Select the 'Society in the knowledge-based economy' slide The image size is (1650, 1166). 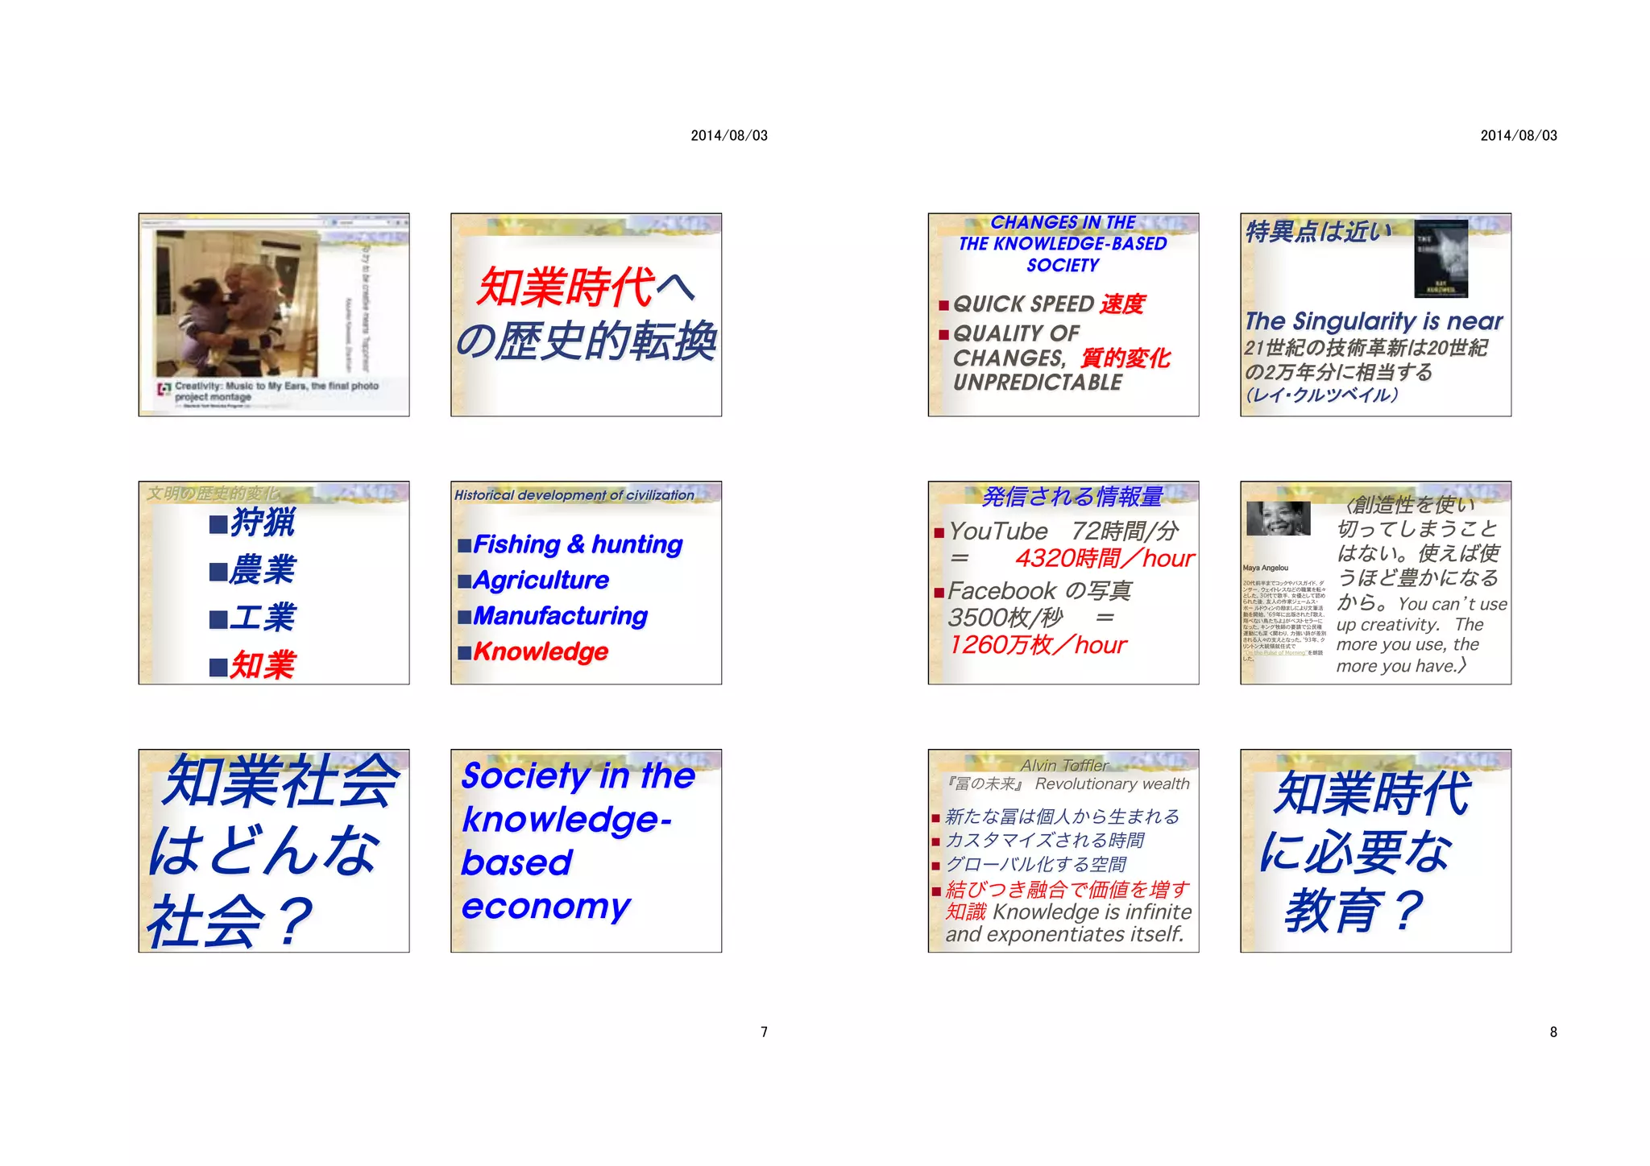(586, 851)
